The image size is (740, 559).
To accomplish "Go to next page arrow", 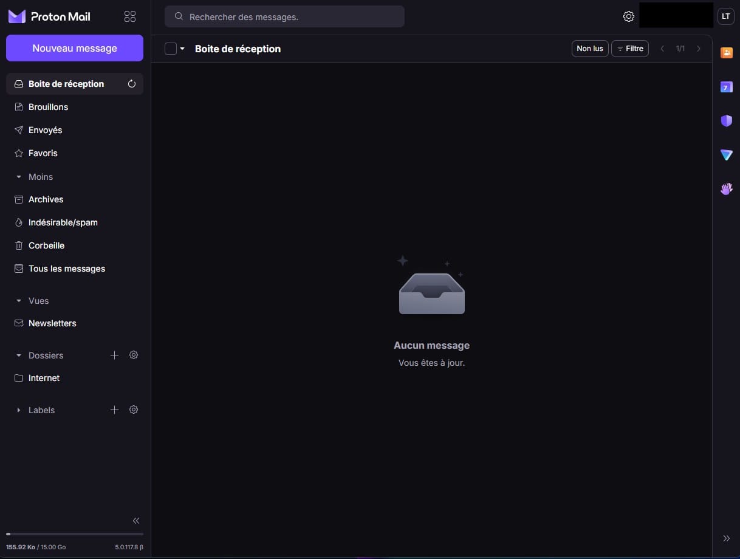I will (699, 49).
